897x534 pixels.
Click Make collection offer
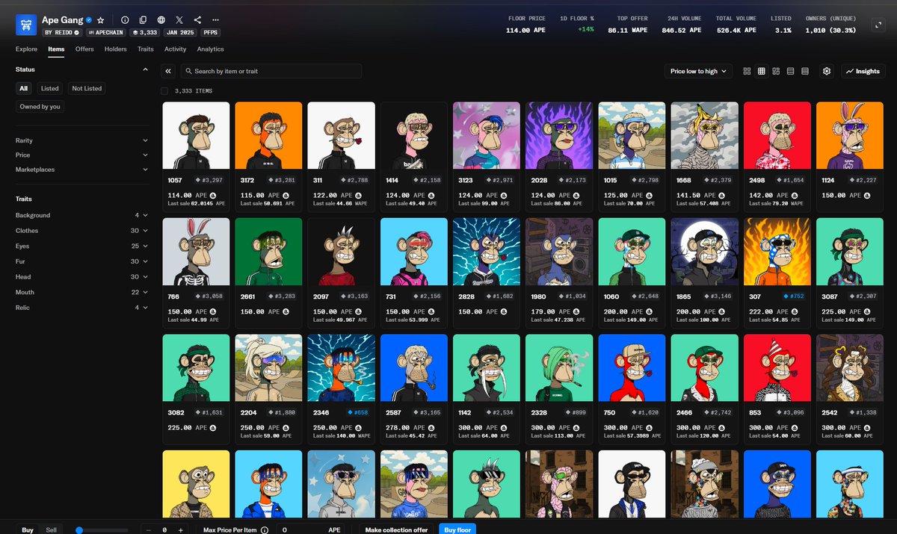(396, 530)
